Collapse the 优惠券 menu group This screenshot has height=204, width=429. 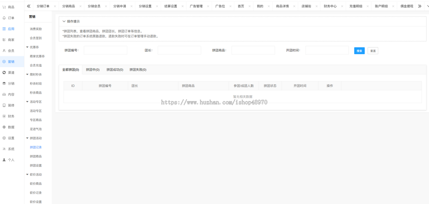coord(28,47)
